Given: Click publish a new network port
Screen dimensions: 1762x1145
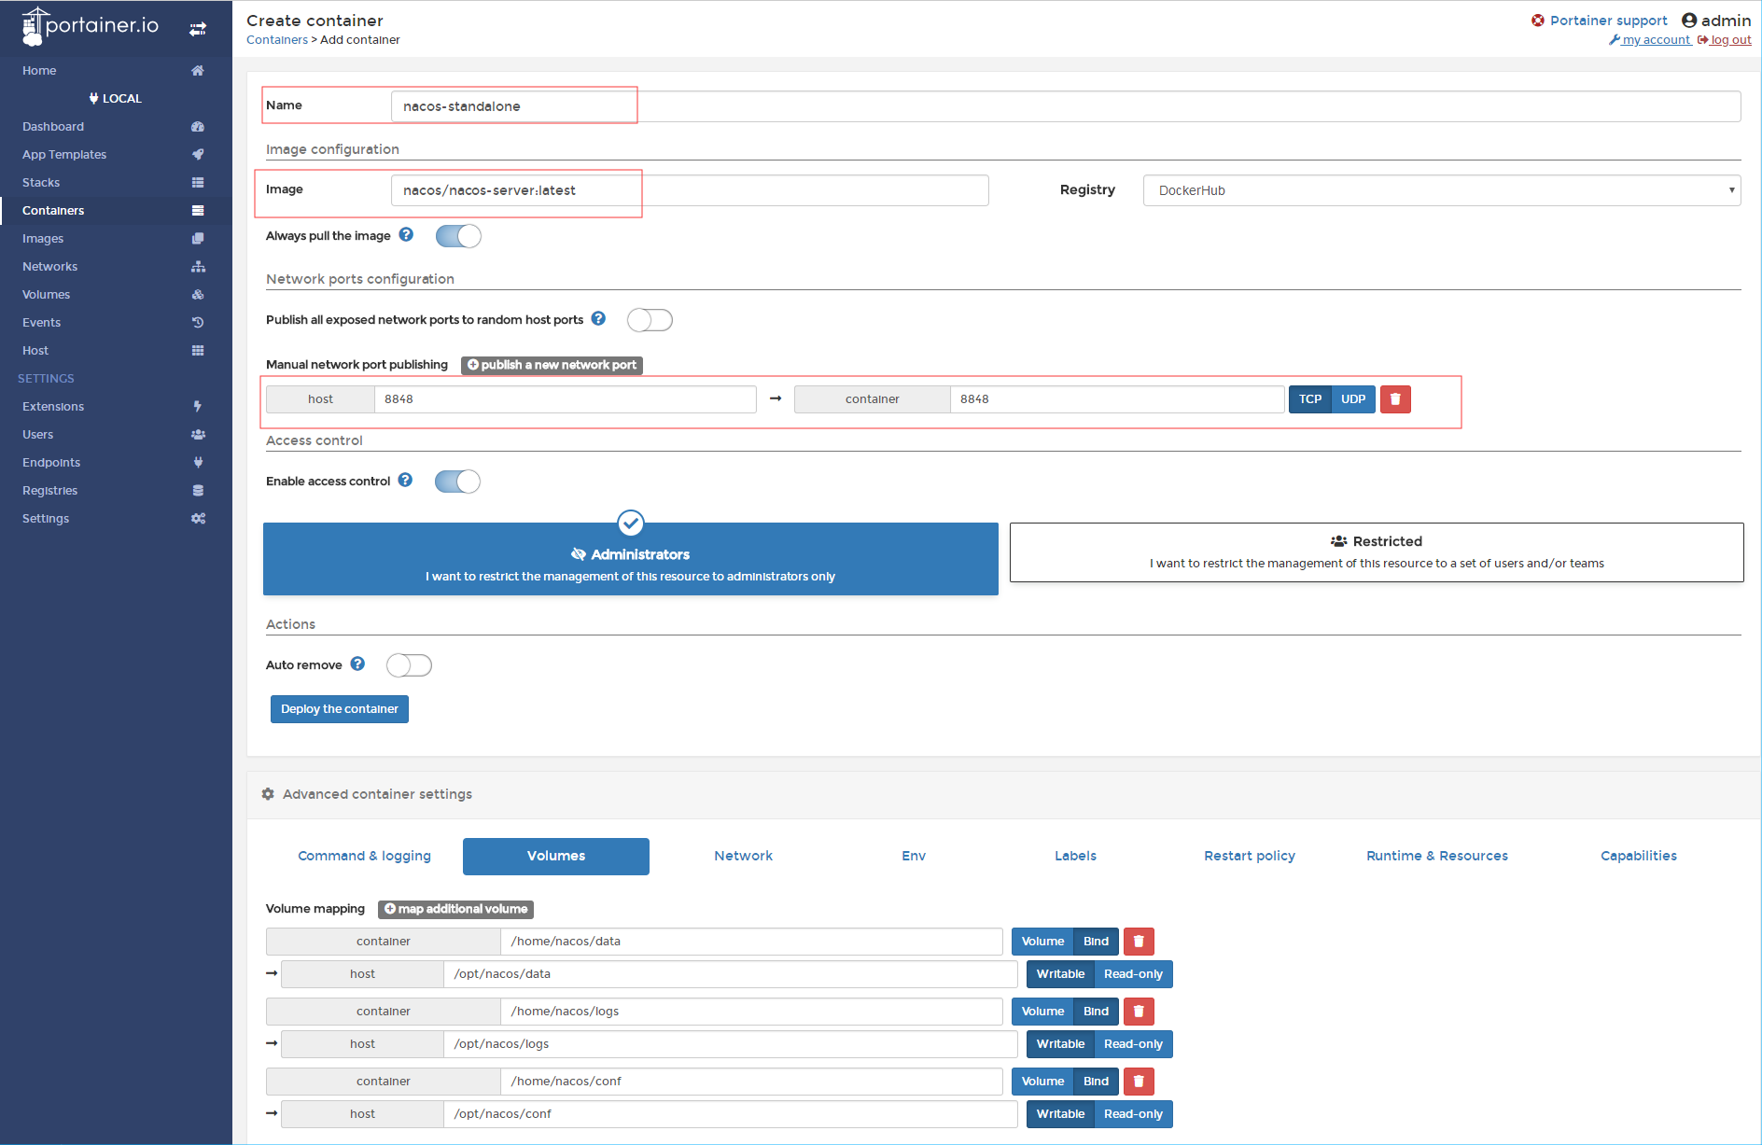Looking at the screenshot, I should (552, 365).
